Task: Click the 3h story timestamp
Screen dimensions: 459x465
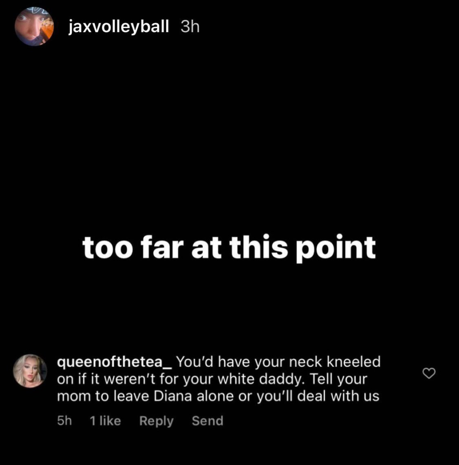Action: [x=190, y=27]
